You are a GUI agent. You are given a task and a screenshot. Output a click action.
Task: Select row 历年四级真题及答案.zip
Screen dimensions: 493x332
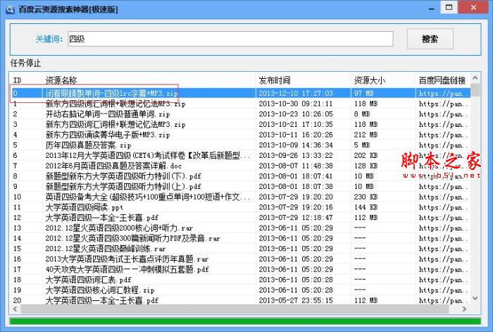241,145
